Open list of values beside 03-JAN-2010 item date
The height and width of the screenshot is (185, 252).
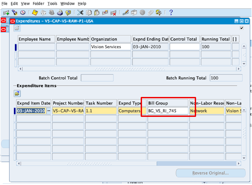[49, 111]
